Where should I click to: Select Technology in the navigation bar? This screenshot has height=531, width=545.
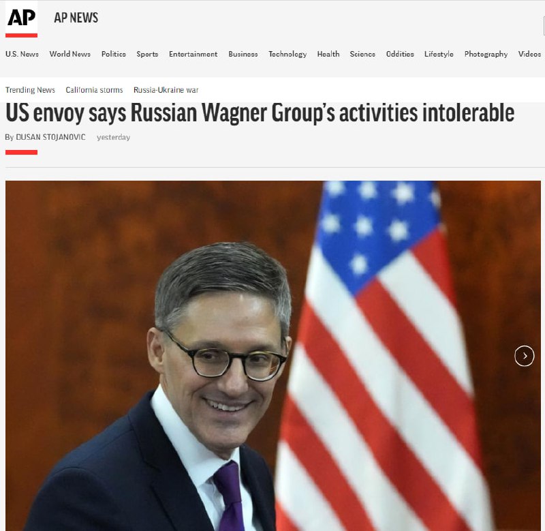tap(287, 54)
